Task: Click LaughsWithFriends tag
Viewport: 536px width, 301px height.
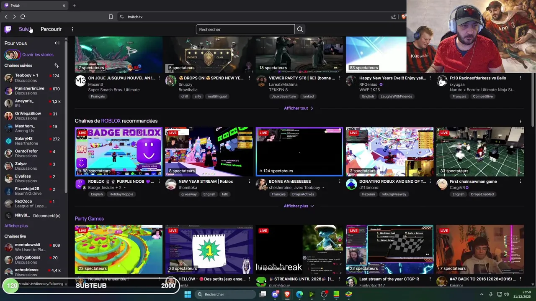Action: [x=396, y=97]
